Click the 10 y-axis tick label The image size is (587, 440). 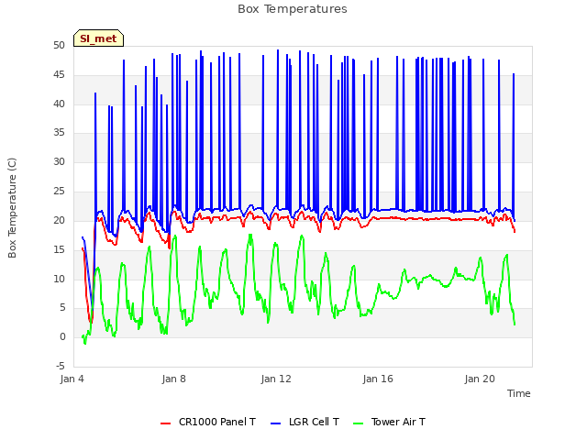point(59,279)
